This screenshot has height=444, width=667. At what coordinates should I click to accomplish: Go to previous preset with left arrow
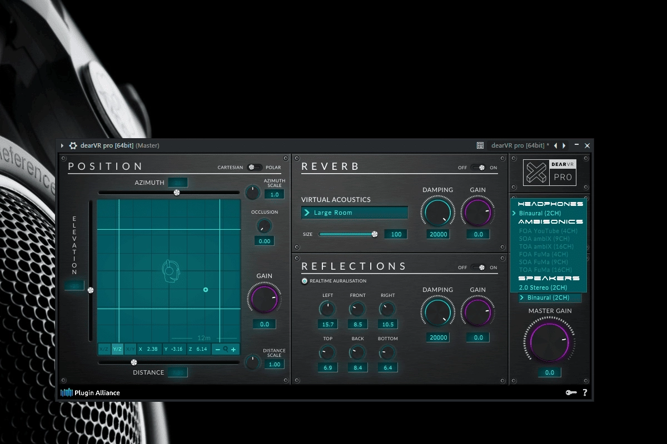coord(555,145)
